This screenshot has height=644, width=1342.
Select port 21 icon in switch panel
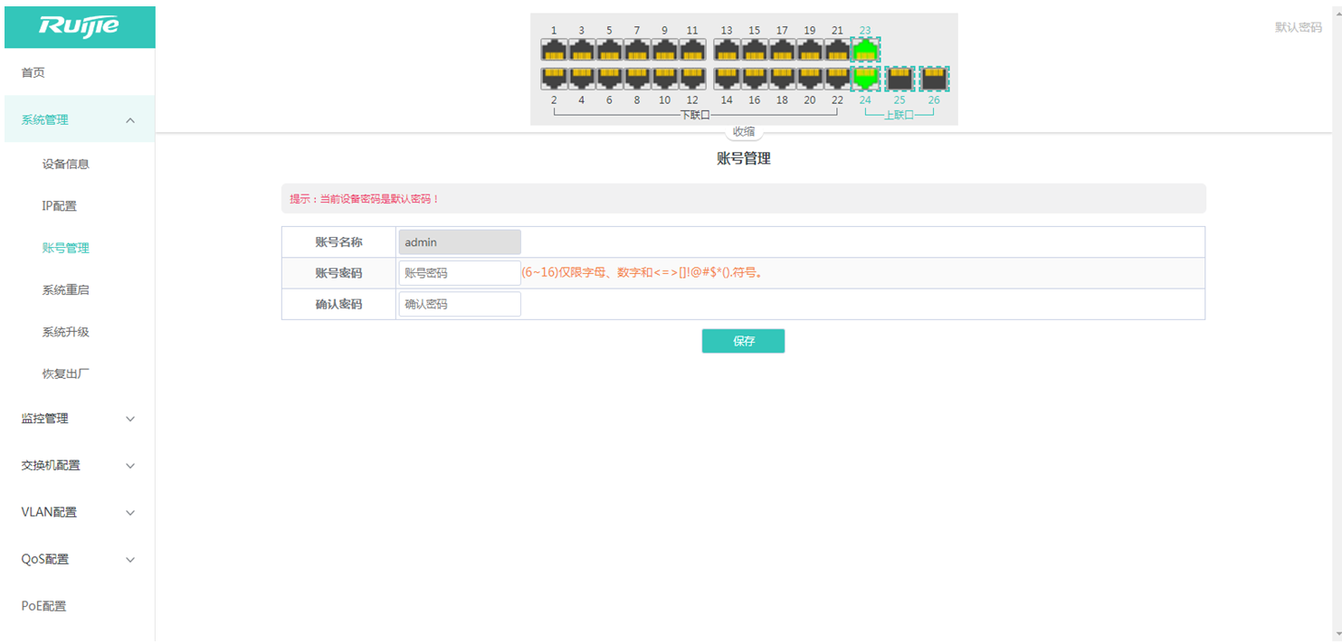point(837,51)
